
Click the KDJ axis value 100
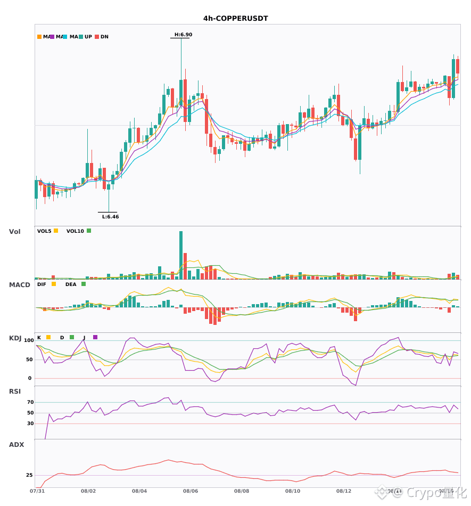pyautogui.click(x=29, y=340)
